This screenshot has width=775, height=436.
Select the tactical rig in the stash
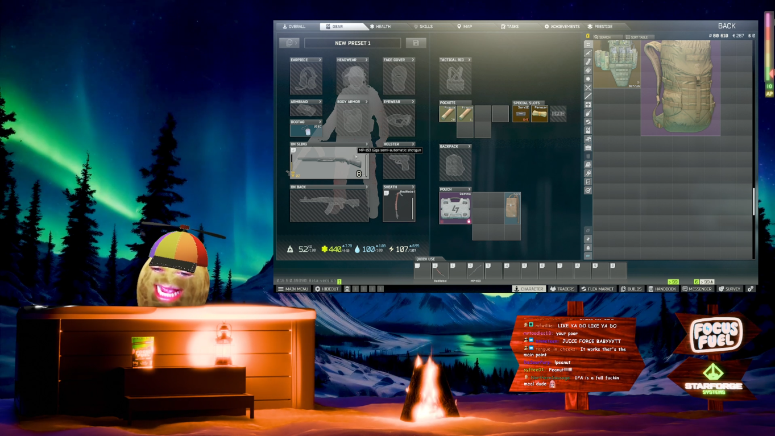tap(617, 64)
